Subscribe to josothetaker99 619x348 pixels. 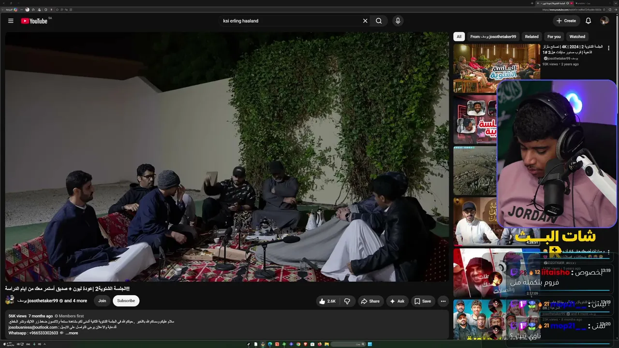pos(126,301)
